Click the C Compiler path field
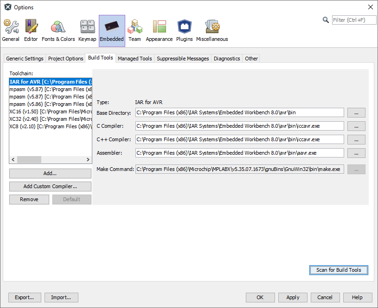378x308 pixels. pos(239,126)
